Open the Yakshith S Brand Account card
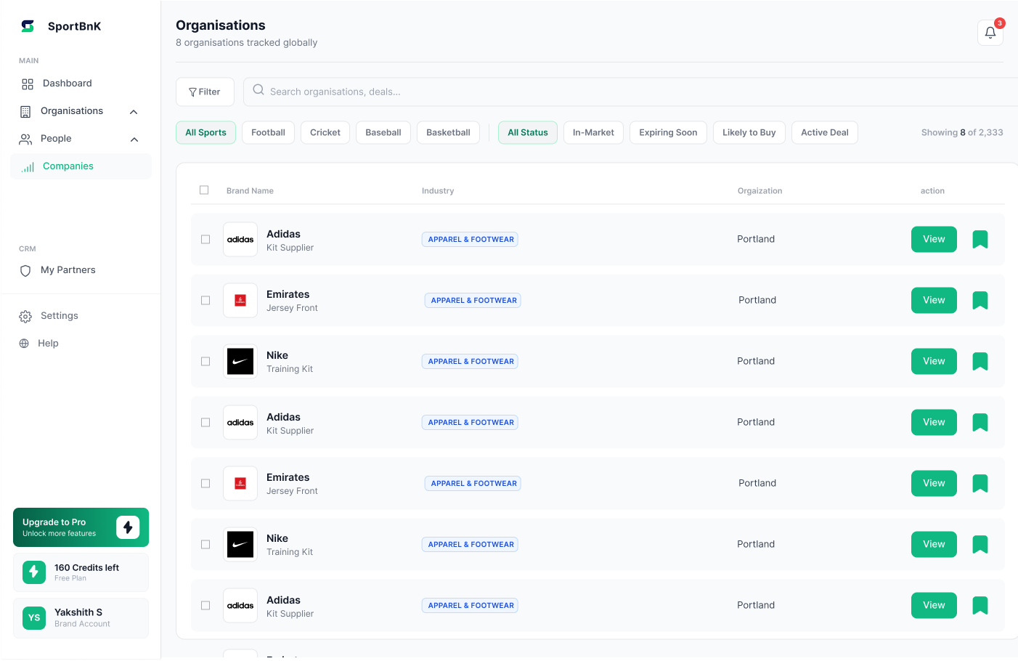Viewport: 1018px width, 661px height. (x=81, y=618)
